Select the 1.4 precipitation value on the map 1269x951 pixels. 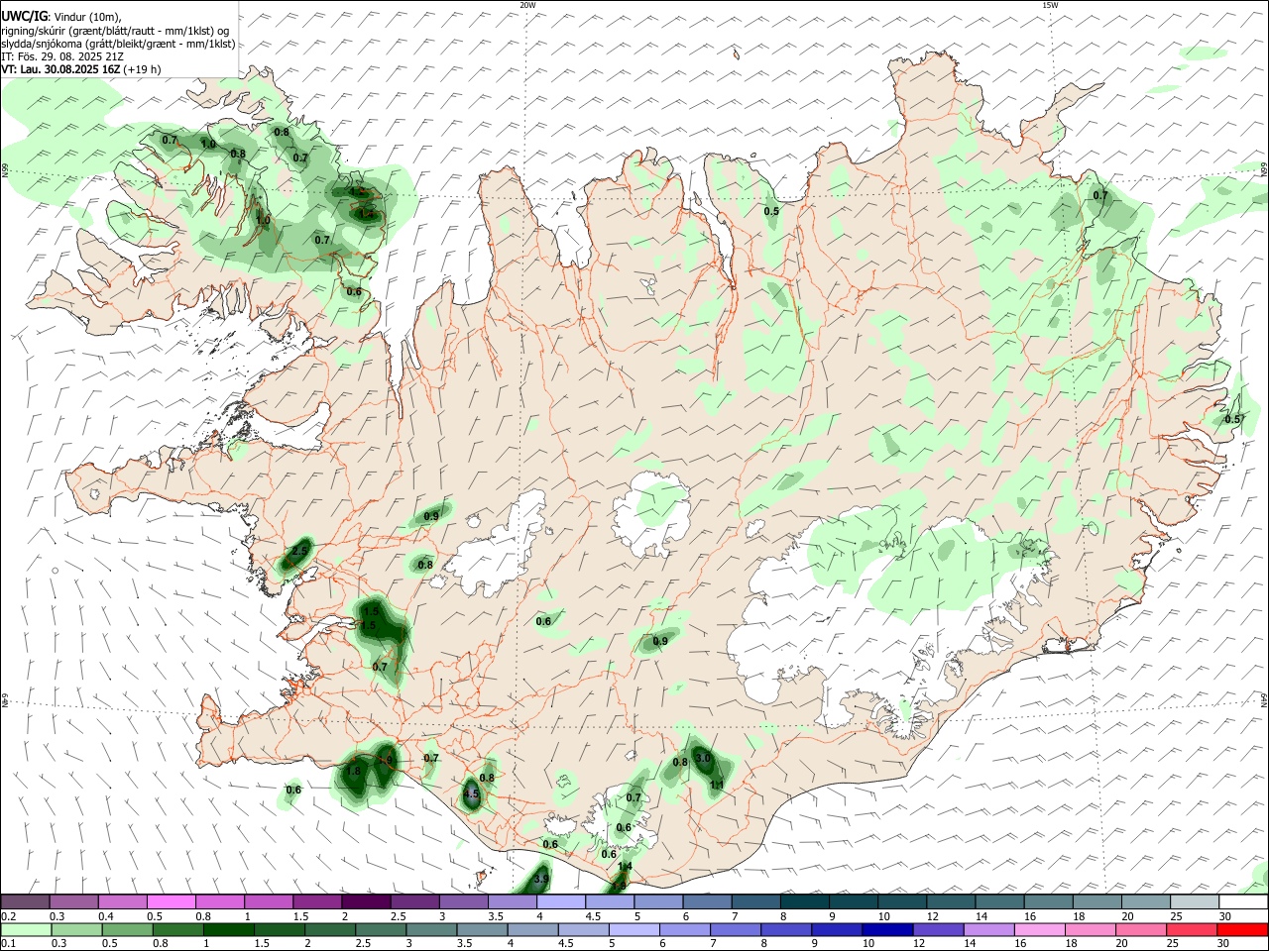626,867
